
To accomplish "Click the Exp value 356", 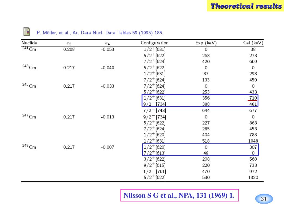I will point(206,98).
